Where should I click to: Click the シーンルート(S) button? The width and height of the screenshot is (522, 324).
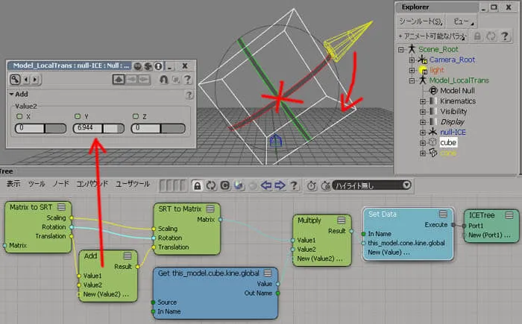point(421,22)
